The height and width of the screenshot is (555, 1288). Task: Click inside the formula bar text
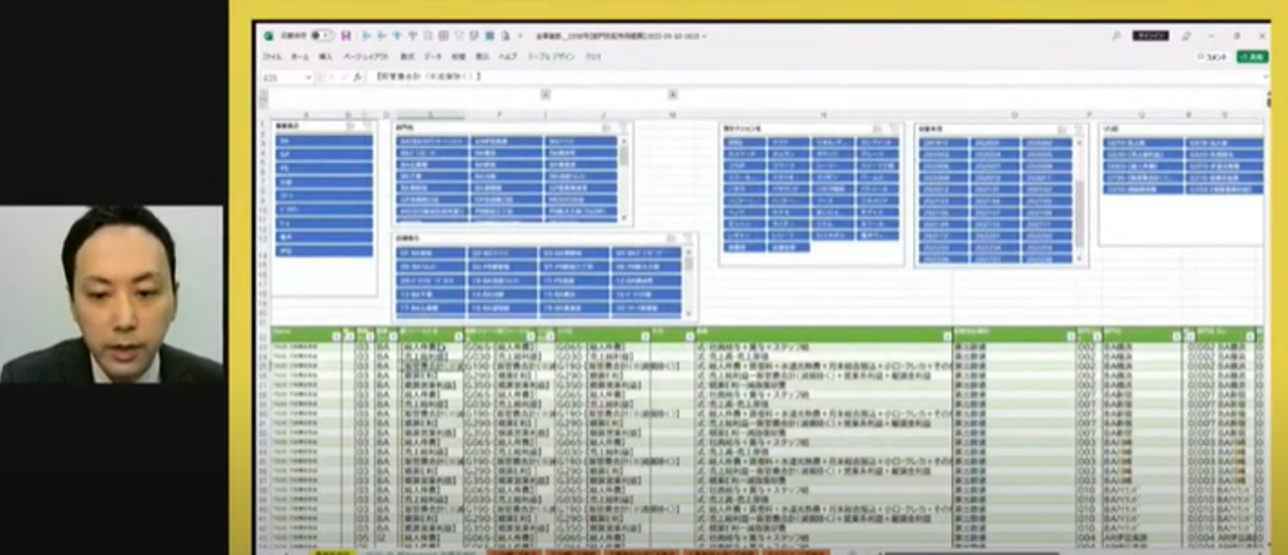[428, 77]
